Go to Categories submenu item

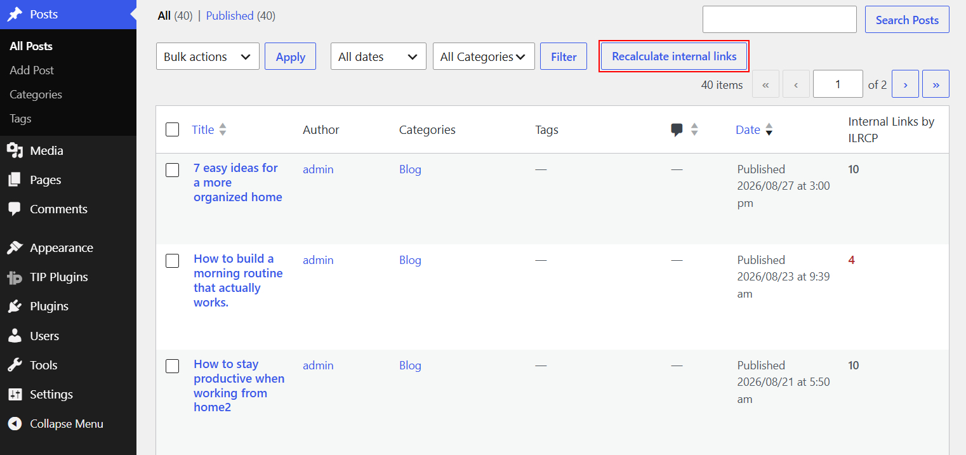pos(36,94)
